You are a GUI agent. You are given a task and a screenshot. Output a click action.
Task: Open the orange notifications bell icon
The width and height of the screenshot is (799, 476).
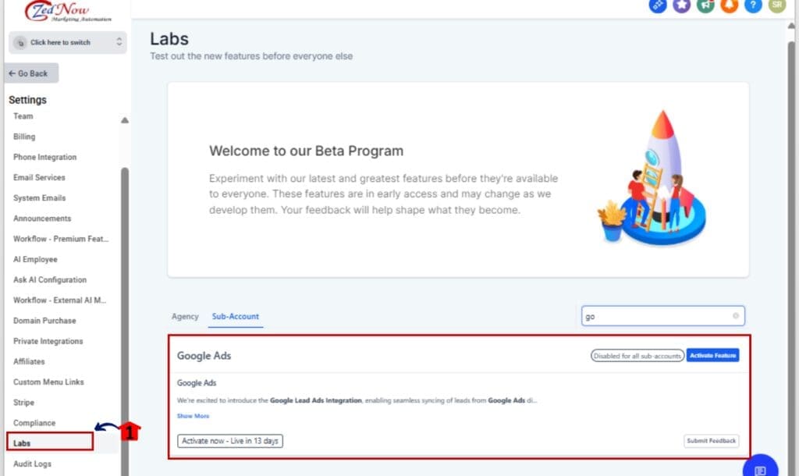pos(729,6)
